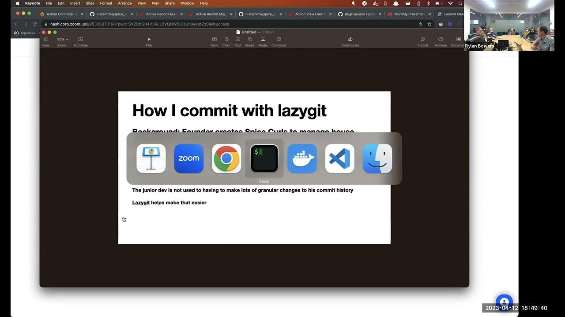The image size is (565, 317).
Task: Bookmark this page with star icon
Action: (x=429, y=24)
